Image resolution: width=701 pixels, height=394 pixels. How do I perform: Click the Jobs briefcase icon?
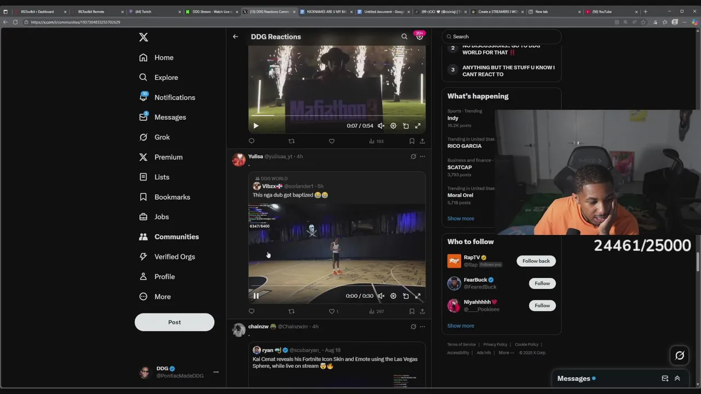tap(143, 217)
